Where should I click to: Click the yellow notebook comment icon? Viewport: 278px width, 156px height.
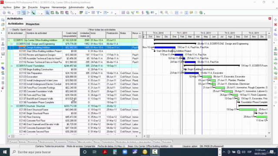click(191, 13)
